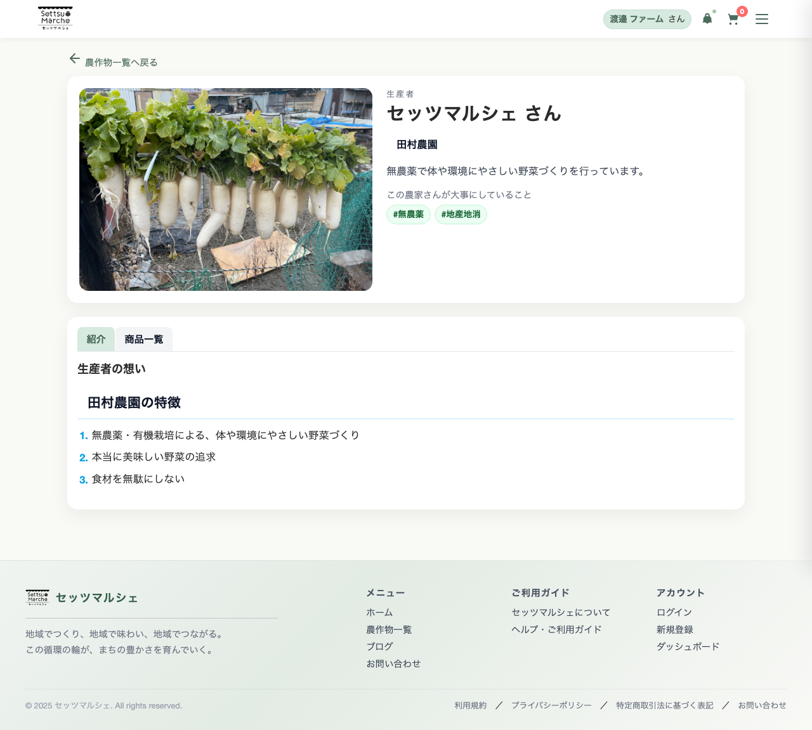The width and height of the screenshot is (812, 730).
Task: Click the footer セッツマルシェ brand name
Action: 96,598
